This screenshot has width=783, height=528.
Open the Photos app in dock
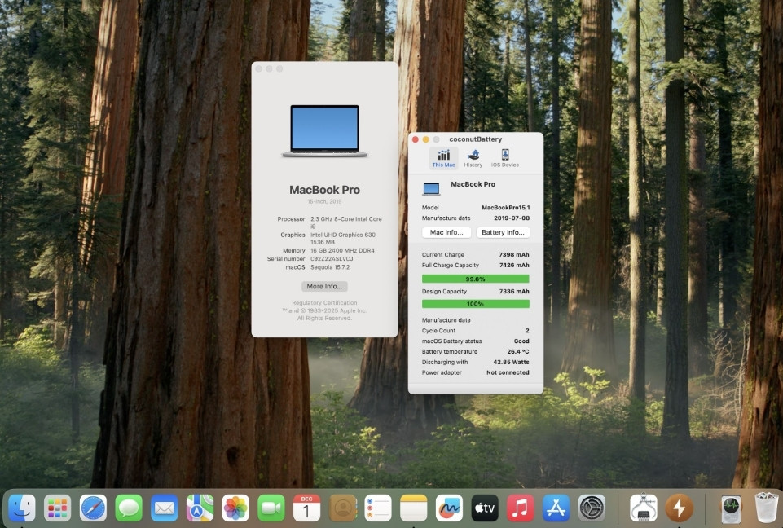pyautogui.click(x=235, y=508)
